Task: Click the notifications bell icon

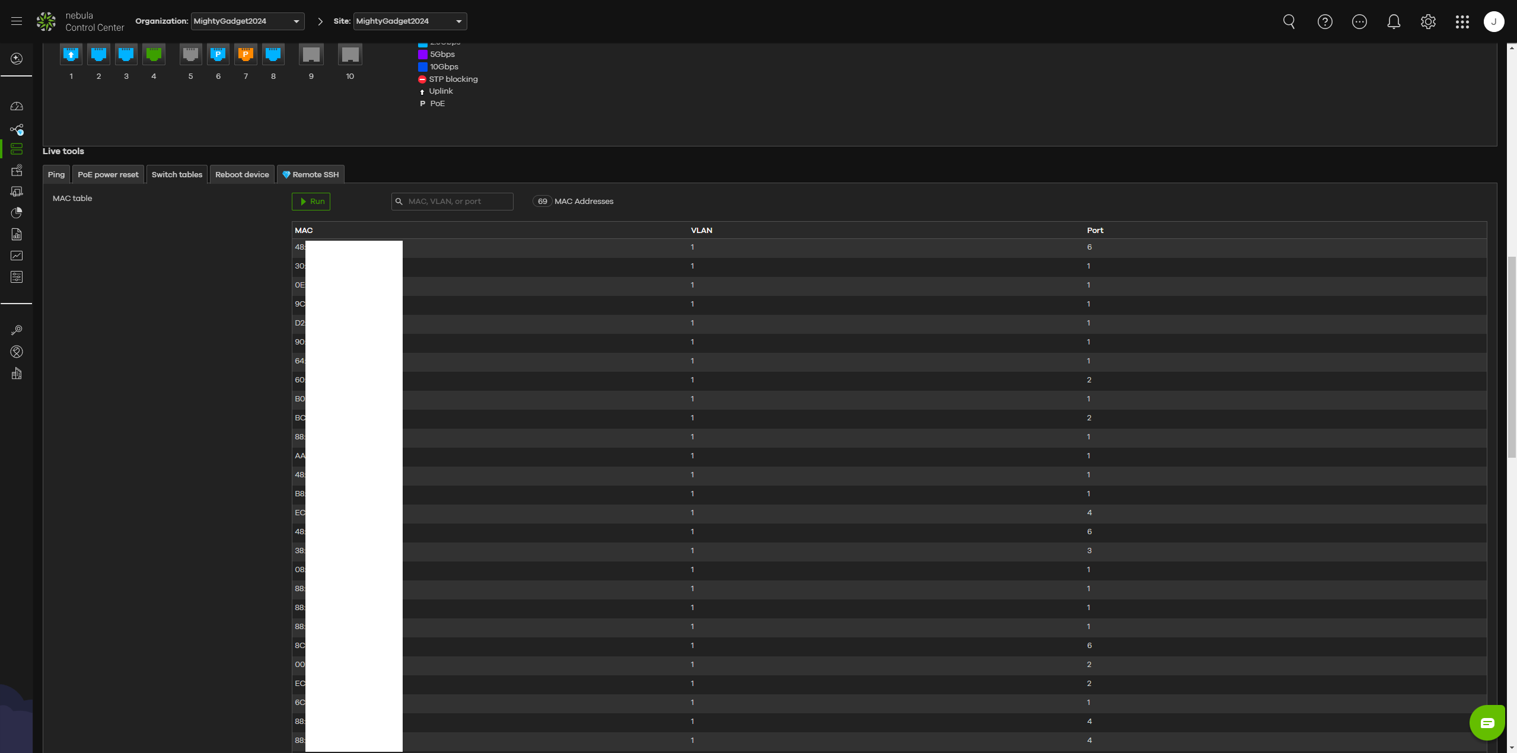Action: [1394, 22]
